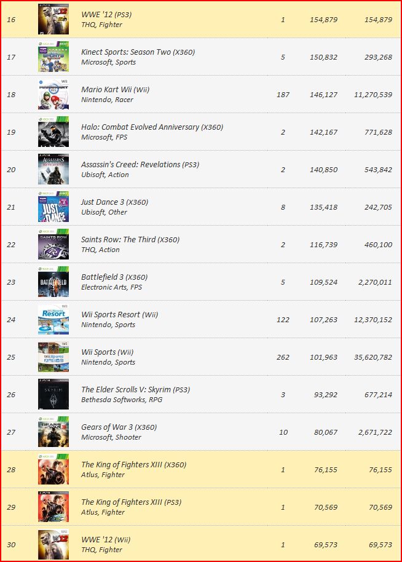This screenshot has width=402, height=562.
Task: Click the WWE '12 (Wii) game title
Action: coord(106,539)
